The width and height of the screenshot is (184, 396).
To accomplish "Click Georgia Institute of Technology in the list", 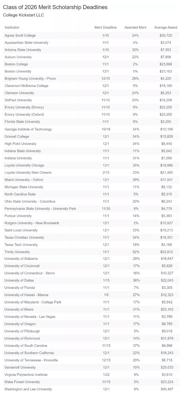I will [x=28, y=129].
